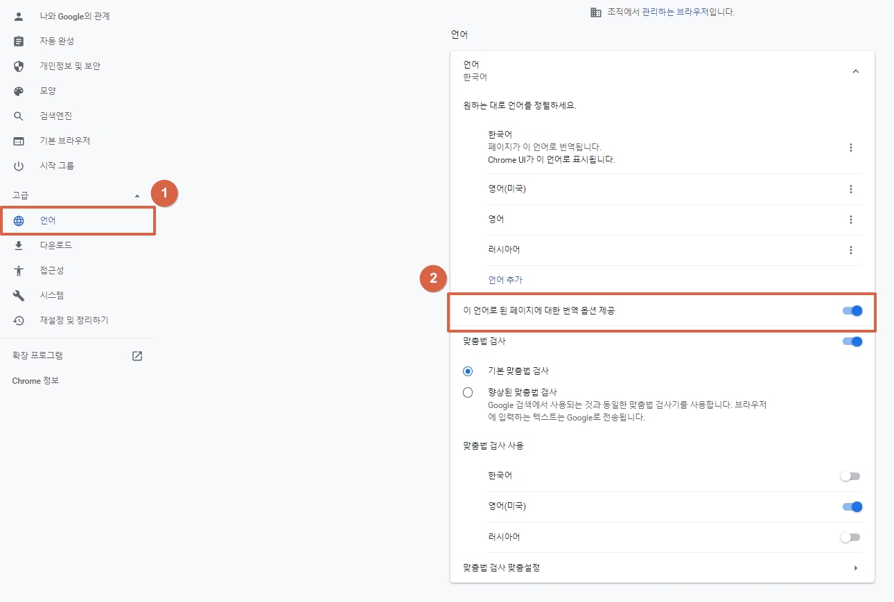Enable spell check for 한국어

pos(850,476)
